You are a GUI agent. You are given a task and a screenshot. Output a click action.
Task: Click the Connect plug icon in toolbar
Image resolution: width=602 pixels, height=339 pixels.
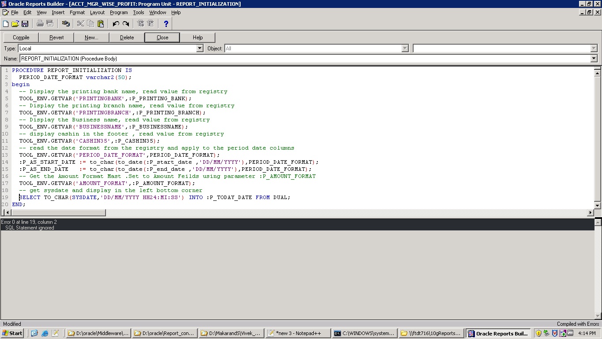[66, 24]
